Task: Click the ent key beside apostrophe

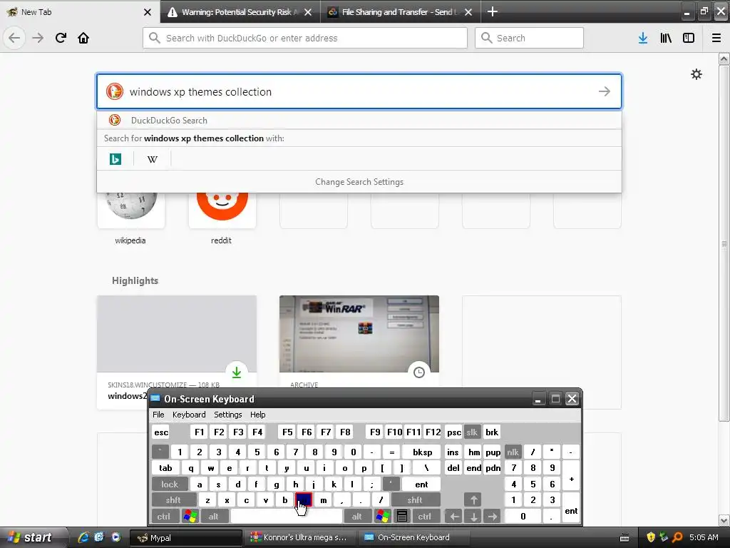Action: point(421,484)
